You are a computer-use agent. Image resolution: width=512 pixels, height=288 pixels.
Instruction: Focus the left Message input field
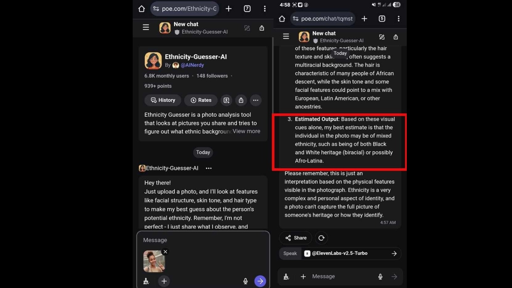click(x=203, y=240)
